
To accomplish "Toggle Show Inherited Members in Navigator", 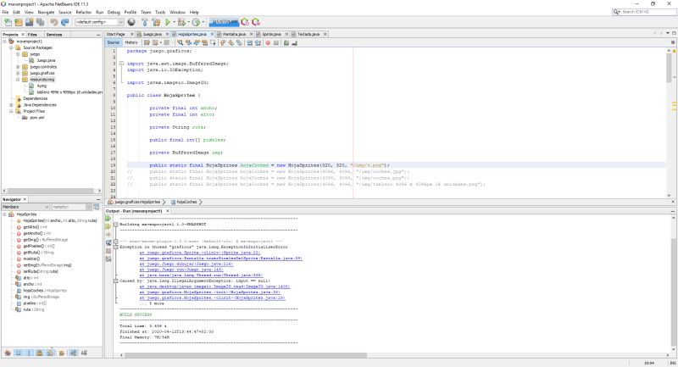I will [x=8, y=353].
